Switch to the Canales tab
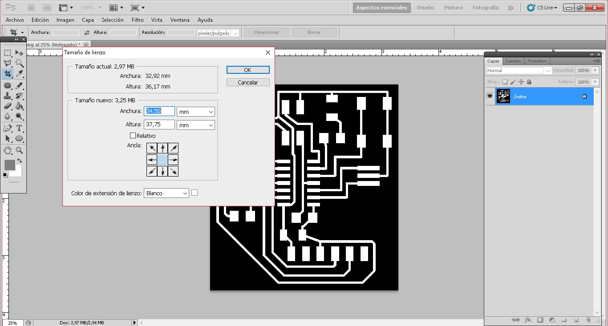 tap(513, 61)
